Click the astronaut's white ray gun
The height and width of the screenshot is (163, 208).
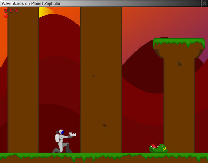72,134
